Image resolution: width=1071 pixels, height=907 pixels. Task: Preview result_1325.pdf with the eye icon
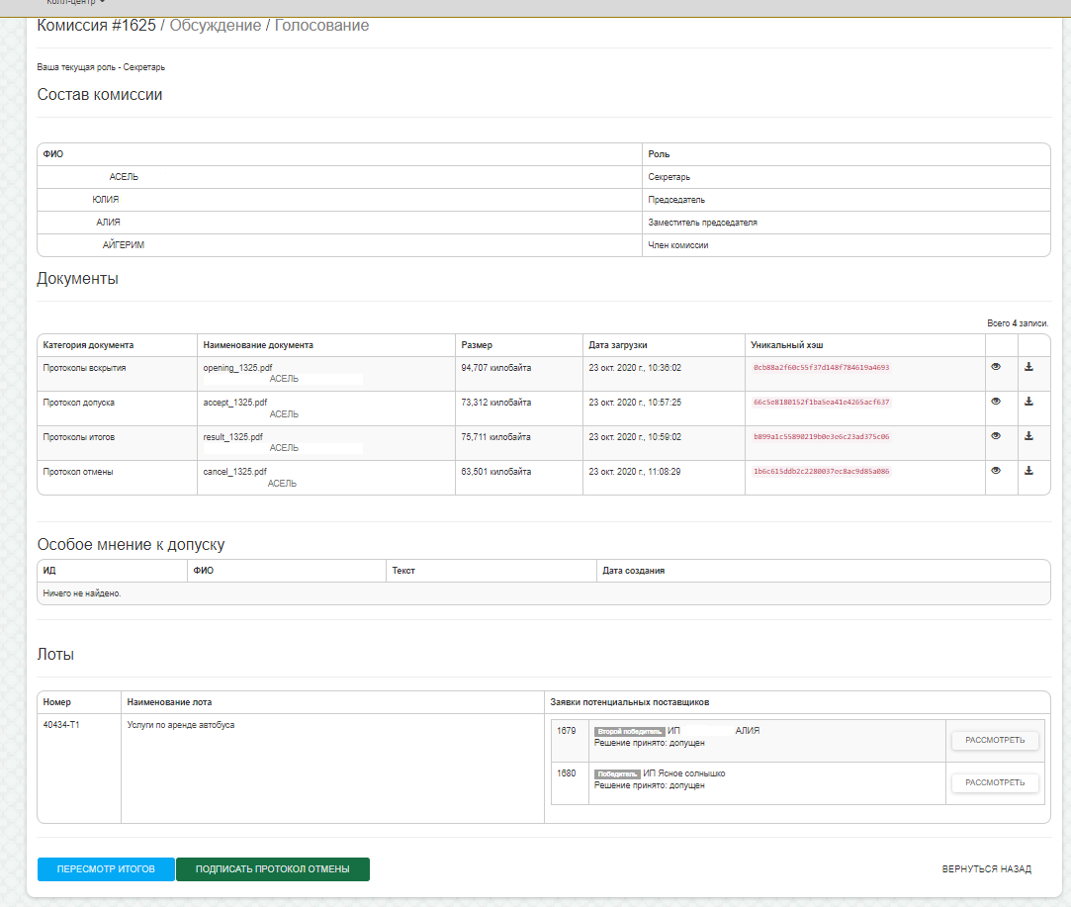pyautogui.click(x=995, y=436)
